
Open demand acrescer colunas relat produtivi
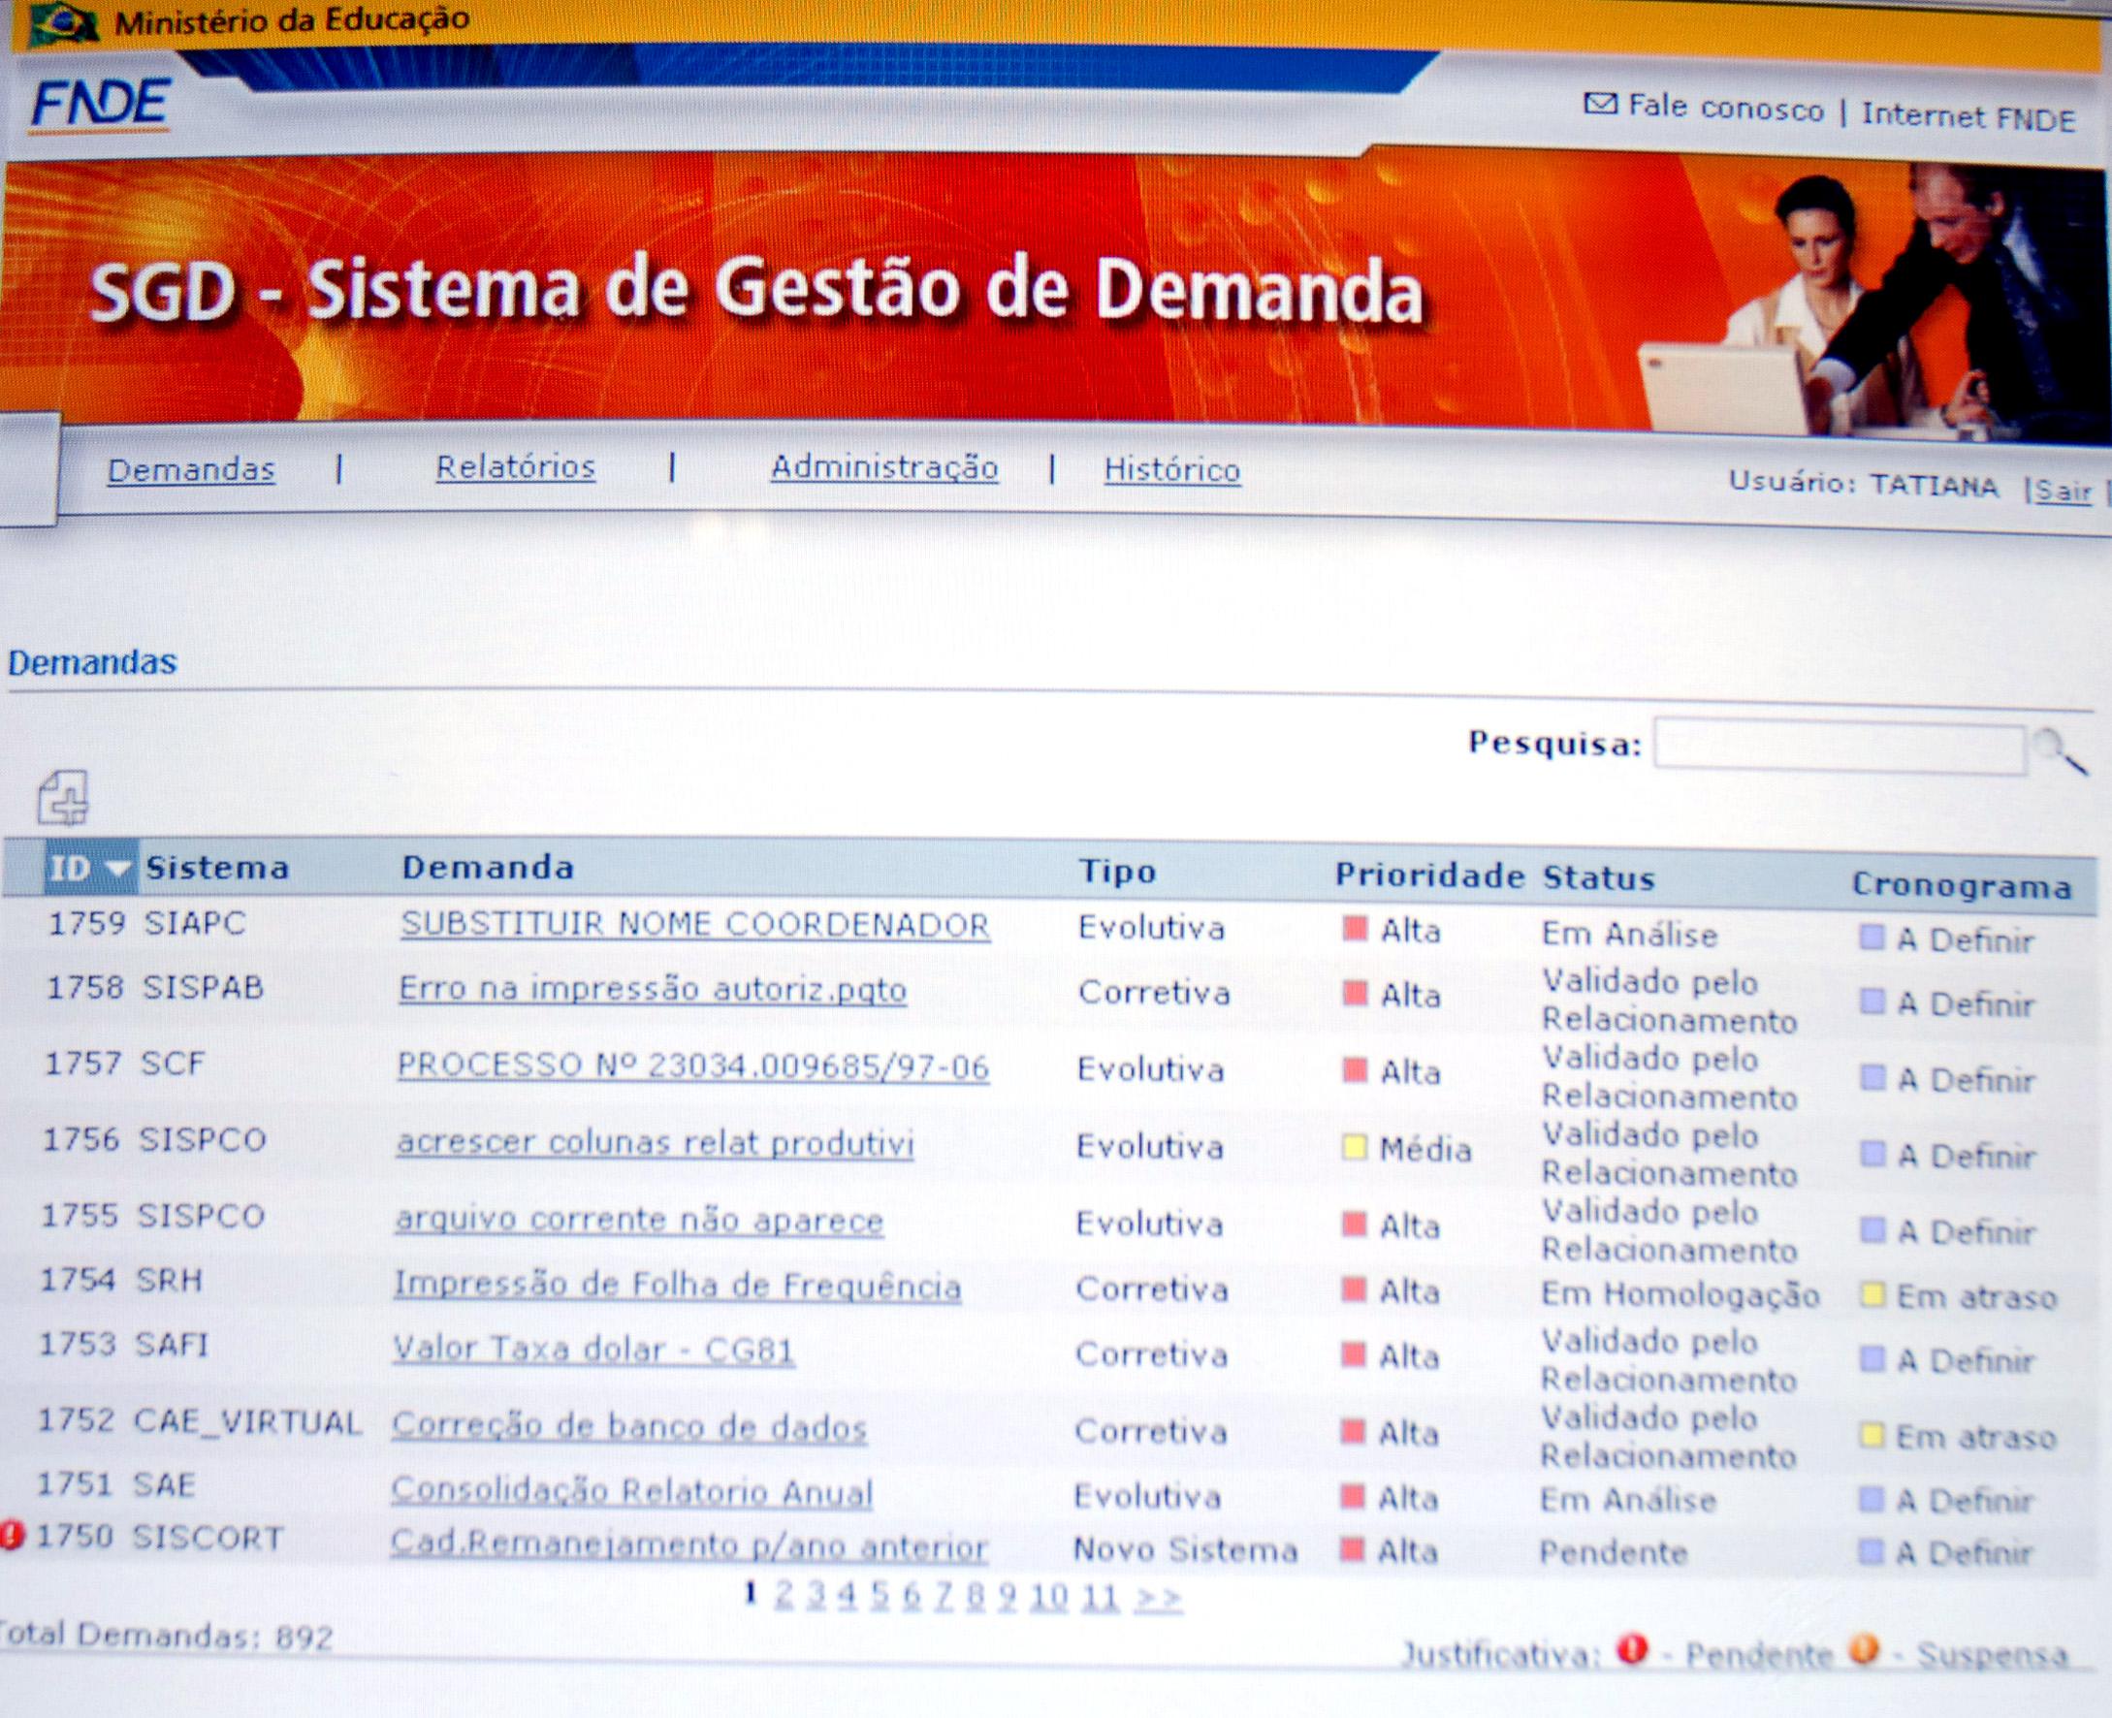[x=655, y=1142]
